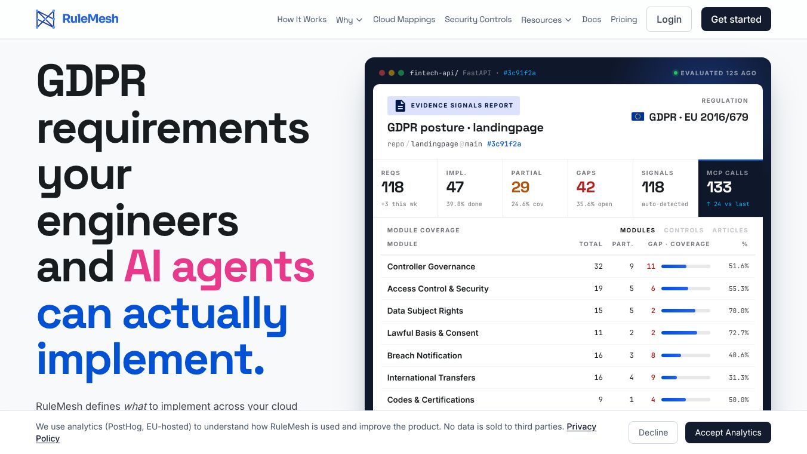
Task: Click commit hash #3c91f2a link in report
Action: pos(504,144)
